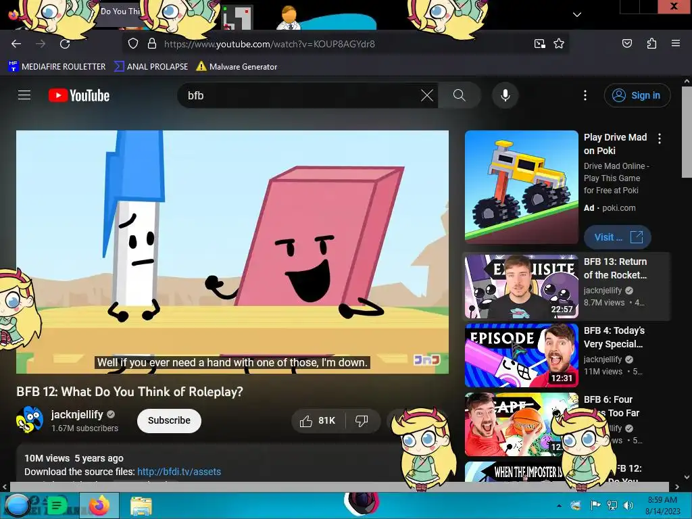Open the browser extensions puzzle icon

click(x=651, y=44)
